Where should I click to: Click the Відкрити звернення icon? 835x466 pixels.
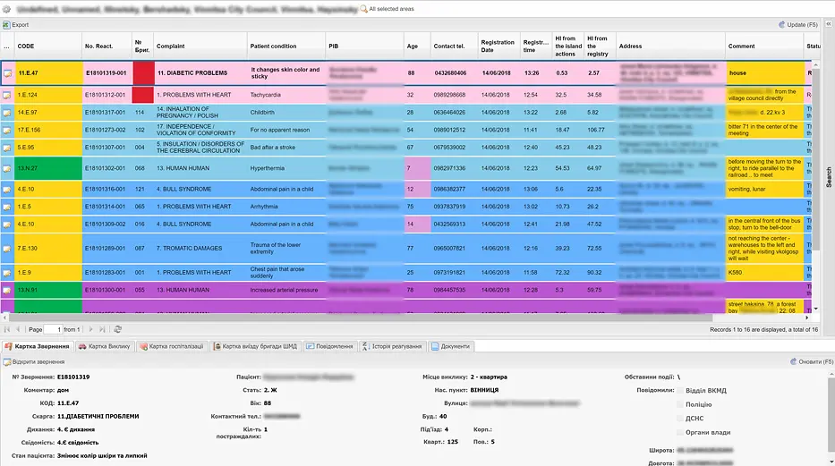(7, 361)
